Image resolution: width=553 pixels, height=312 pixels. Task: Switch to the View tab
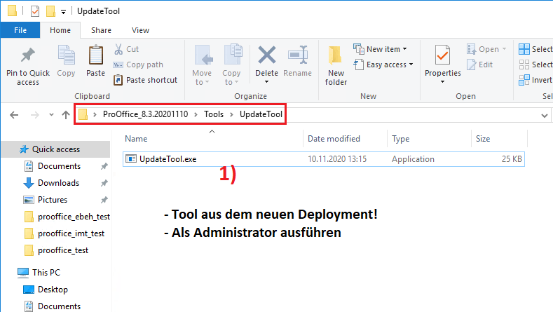[140, 30]
